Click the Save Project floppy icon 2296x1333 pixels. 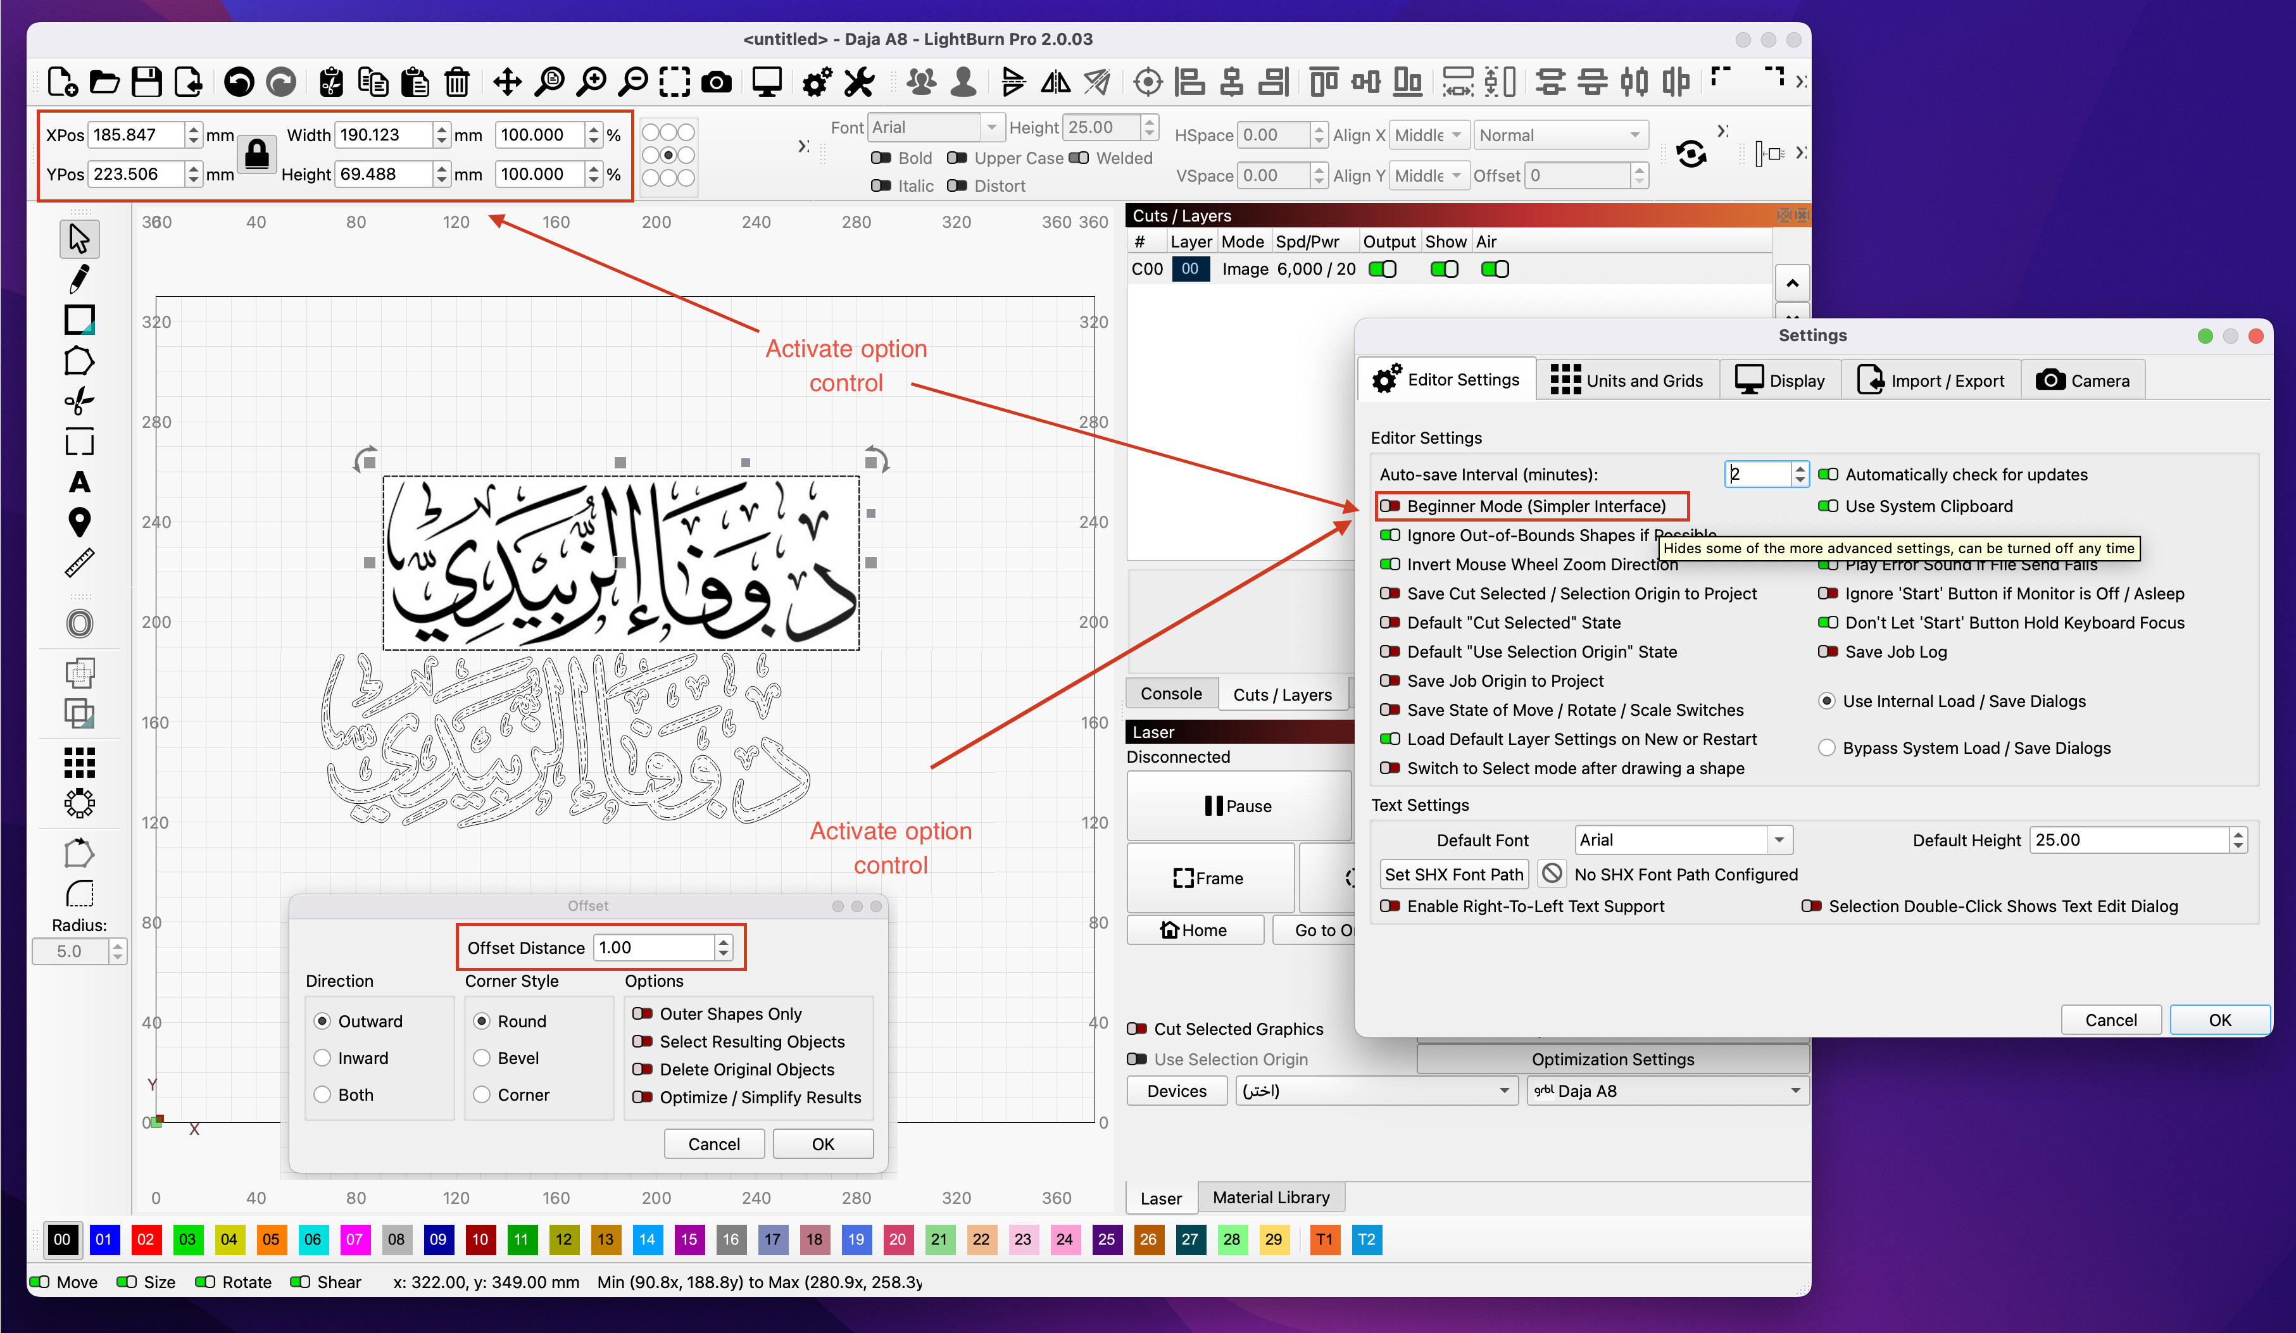click(146, 82)
